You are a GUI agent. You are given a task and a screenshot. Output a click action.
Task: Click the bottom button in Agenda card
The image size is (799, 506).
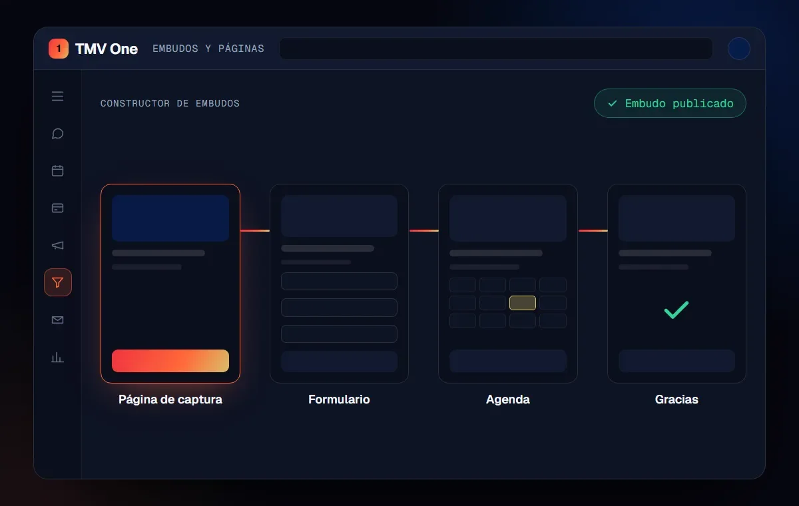pos(508,361)
